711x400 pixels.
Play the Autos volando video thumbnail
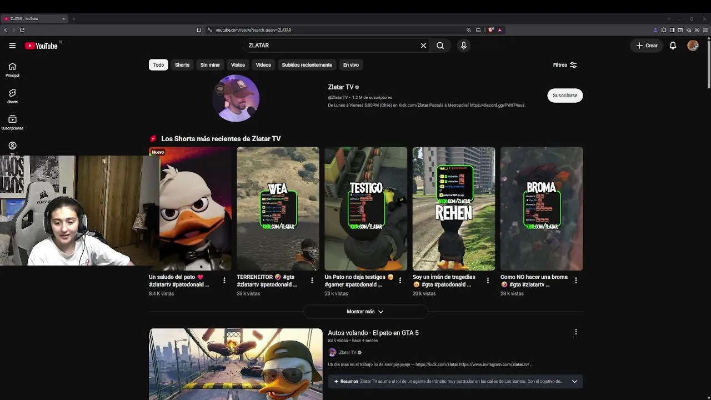(236, 364)
